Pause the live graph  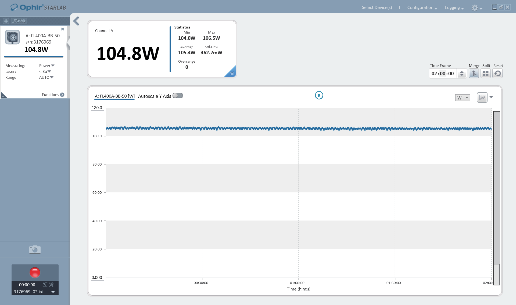[x=319, y=95]
